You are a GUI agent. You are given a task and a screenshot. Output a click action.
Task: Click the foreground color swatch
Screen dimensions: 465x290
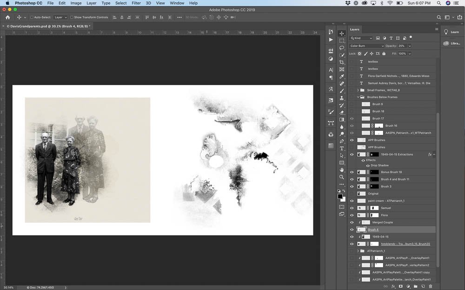(x=340, y=196)
